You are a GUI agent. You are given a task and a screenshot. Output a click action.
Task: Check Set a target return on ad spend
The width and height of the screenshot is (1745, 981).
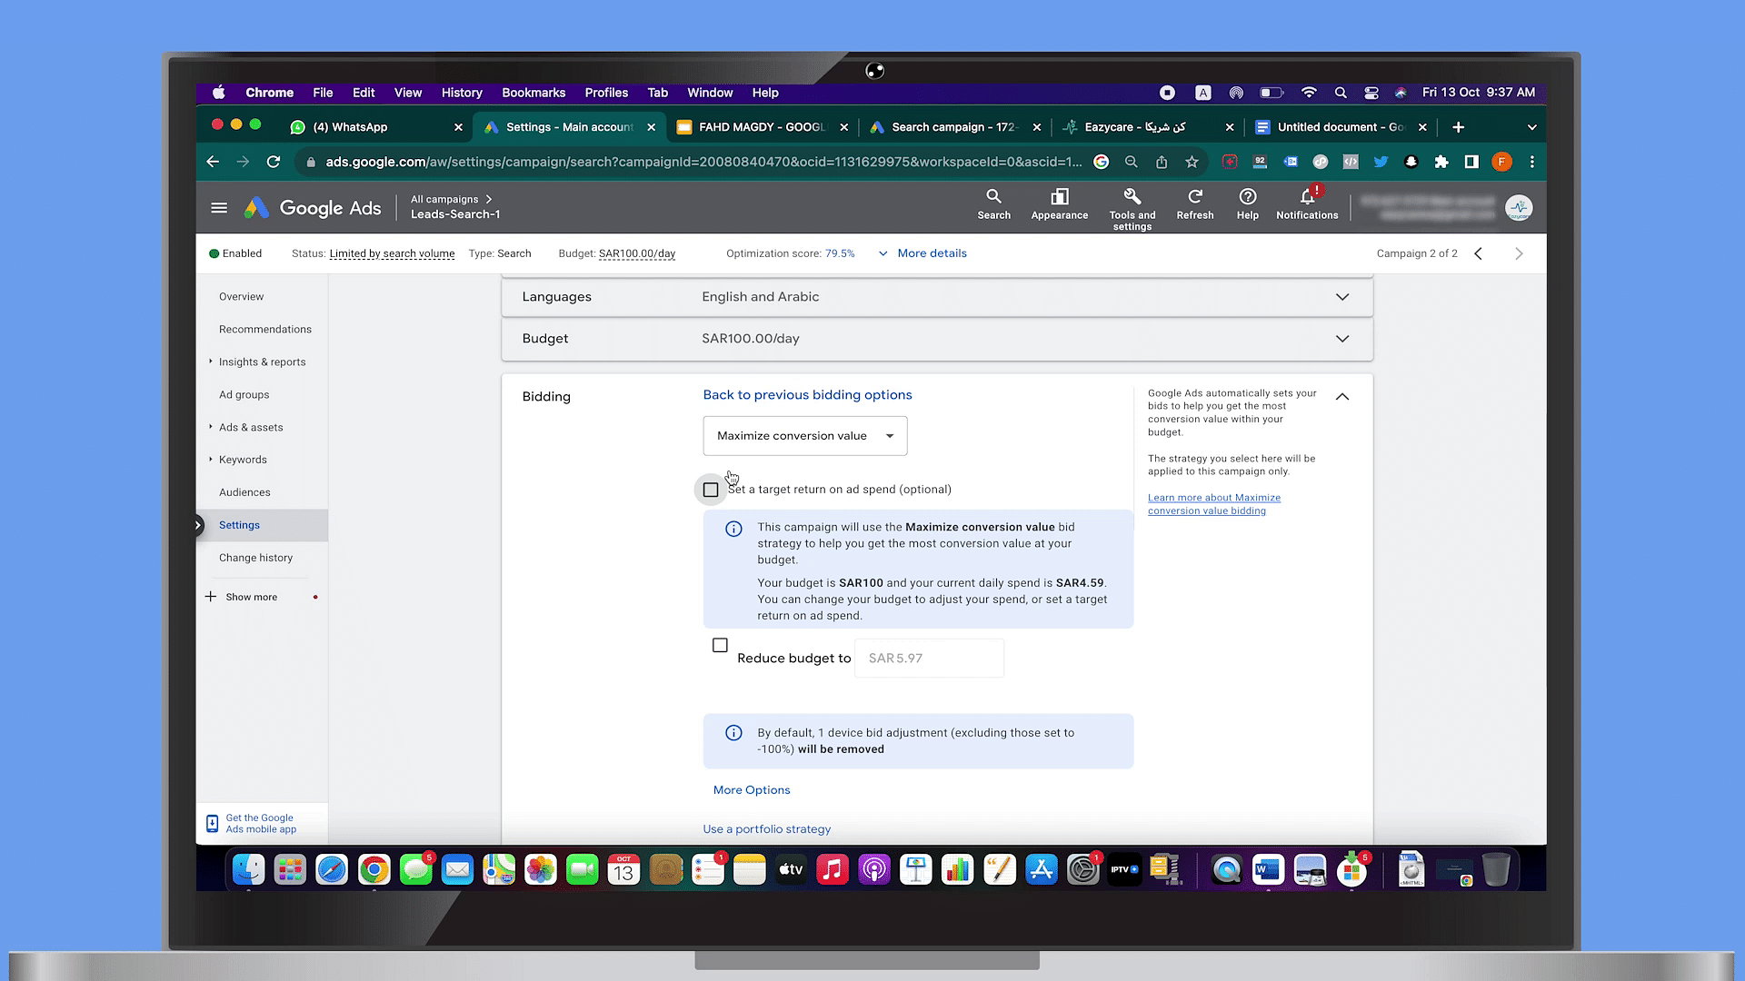pos(711,490)
